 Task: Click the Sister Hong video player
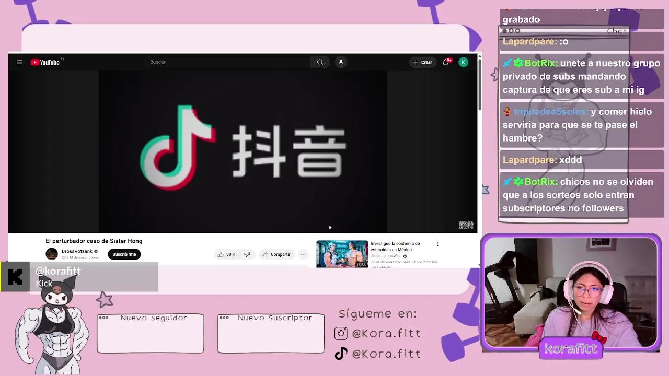click(x=243, y=151)
